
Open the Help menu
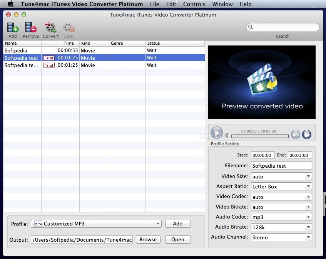246,4
